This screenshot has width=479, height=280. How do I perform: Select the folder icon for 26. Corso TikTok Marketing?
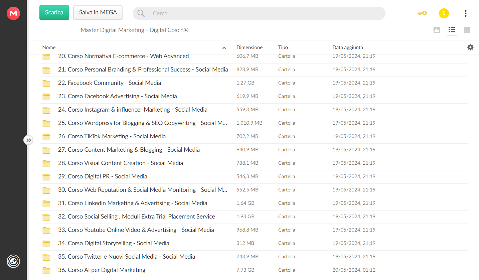pos(46,137)
